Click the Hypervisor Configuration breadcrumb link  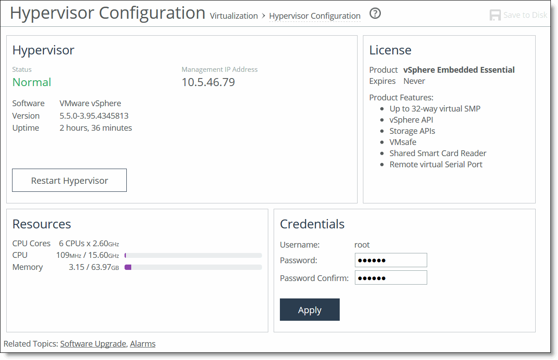coord(315,16)
